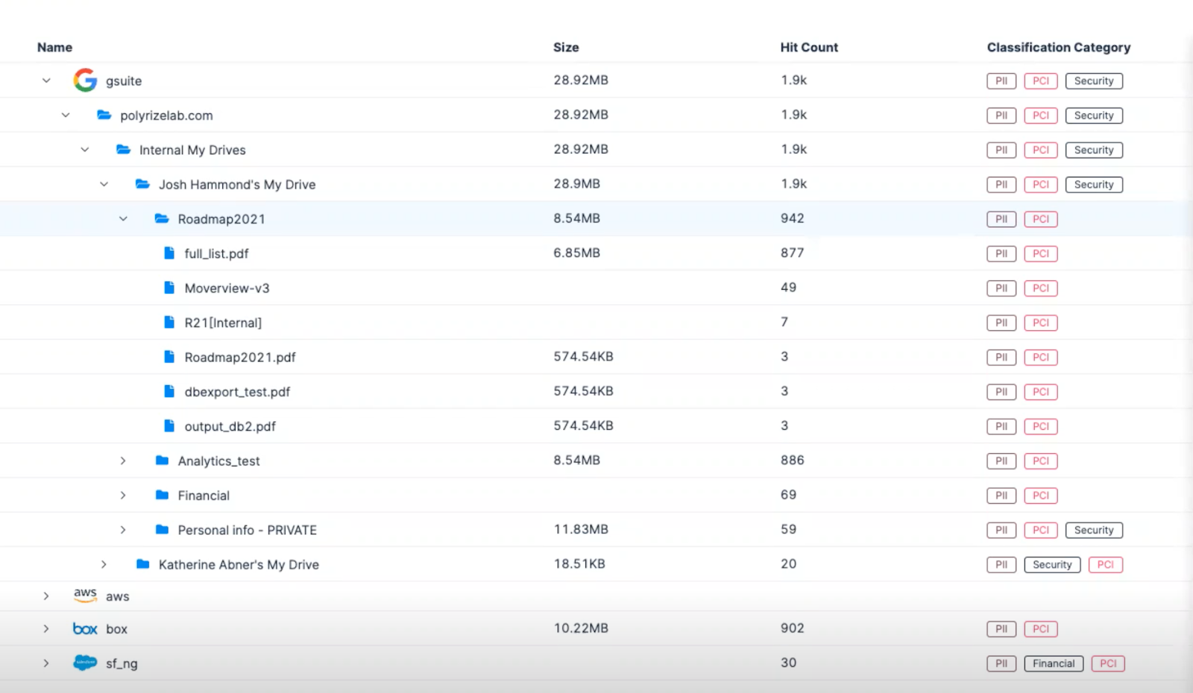Collapse Josh Hammond's My Drive folder

click(104, 184)
